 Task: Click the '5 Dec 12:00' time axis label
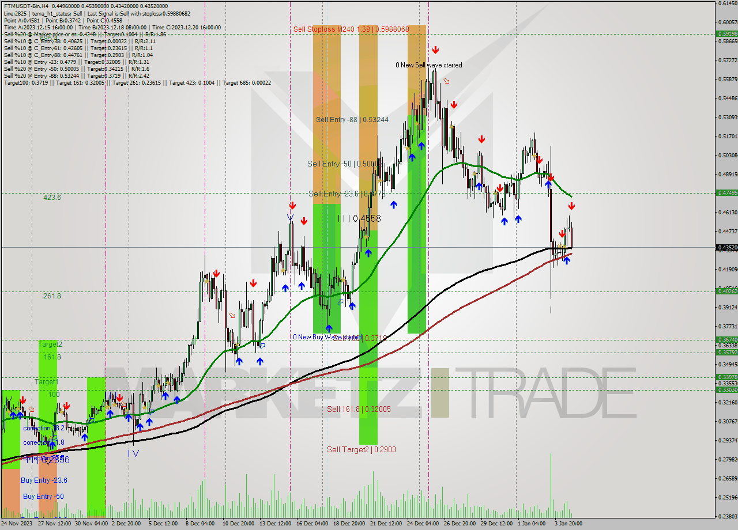163,524
